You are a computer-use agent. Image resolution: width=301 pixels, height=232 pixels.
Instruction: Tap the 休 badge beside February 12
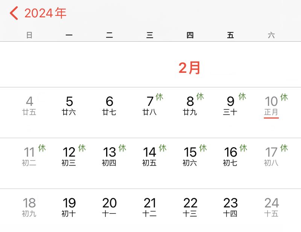point(82,148)
